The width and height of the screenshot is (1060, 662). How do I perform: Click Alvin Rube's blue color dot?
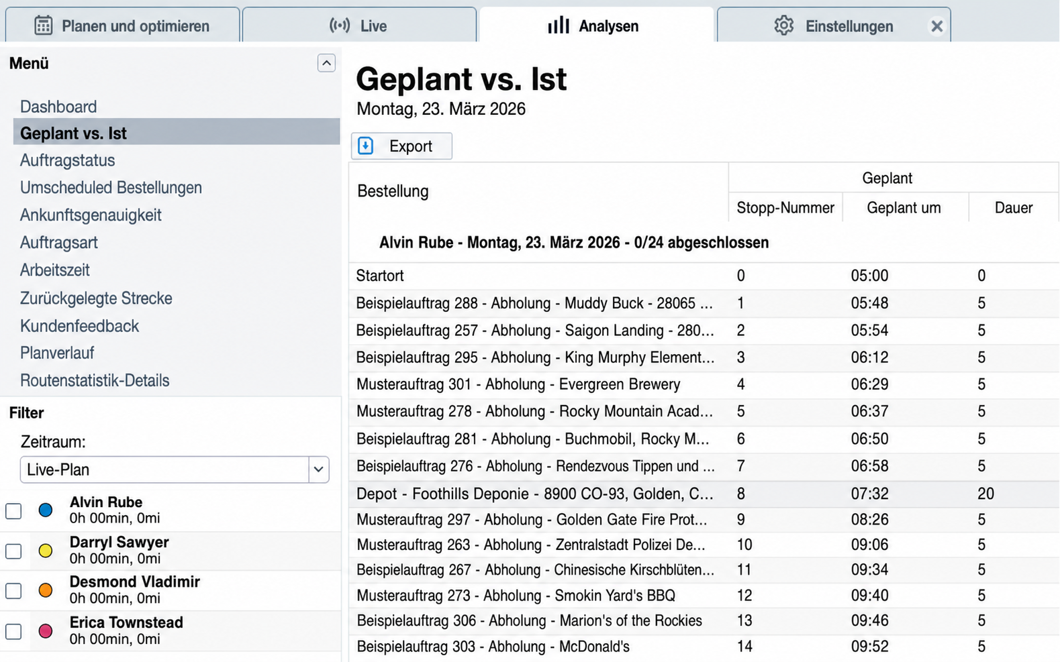(x=46, y=510)
